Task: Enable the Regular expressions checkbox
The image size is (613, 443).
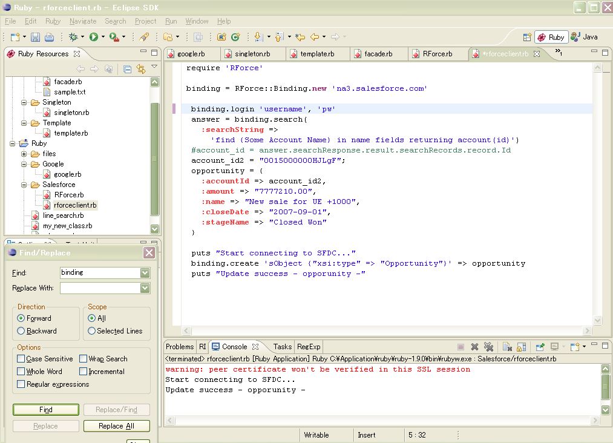Action: pyautogui.click(x=21, y=384)
